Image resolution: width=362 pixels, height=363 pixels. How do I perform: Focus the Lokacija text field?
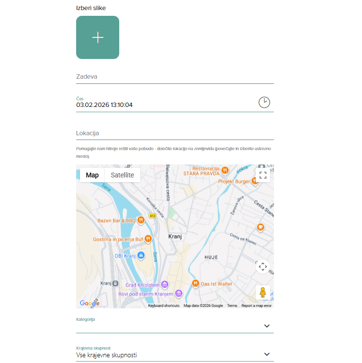point(175,133)
